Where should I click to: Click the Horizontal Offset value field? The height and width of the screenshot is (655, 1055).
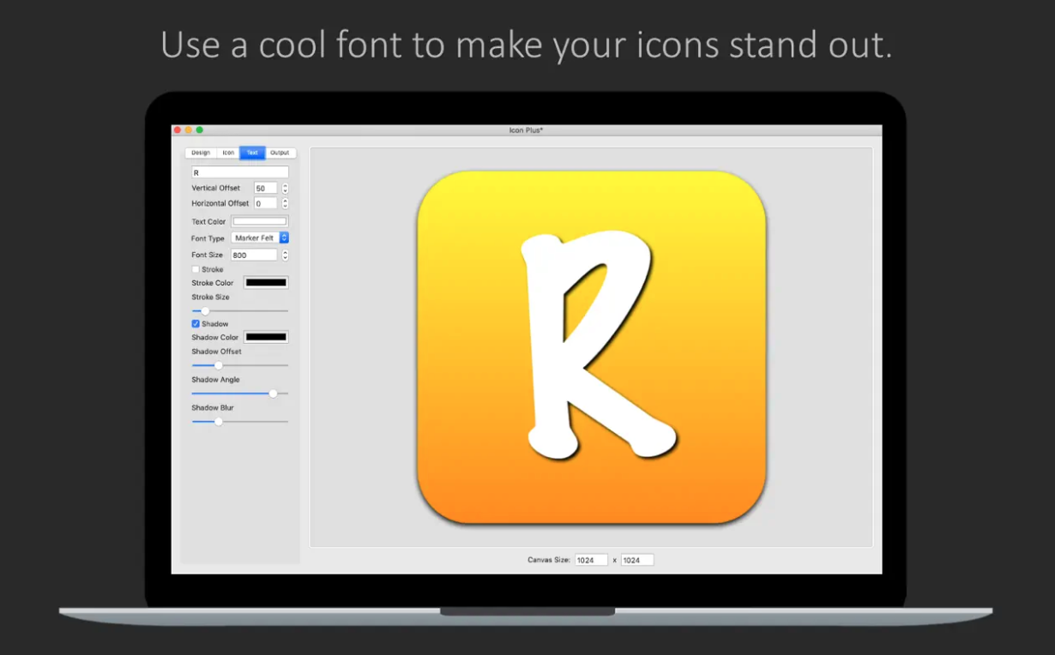[265, 203]
